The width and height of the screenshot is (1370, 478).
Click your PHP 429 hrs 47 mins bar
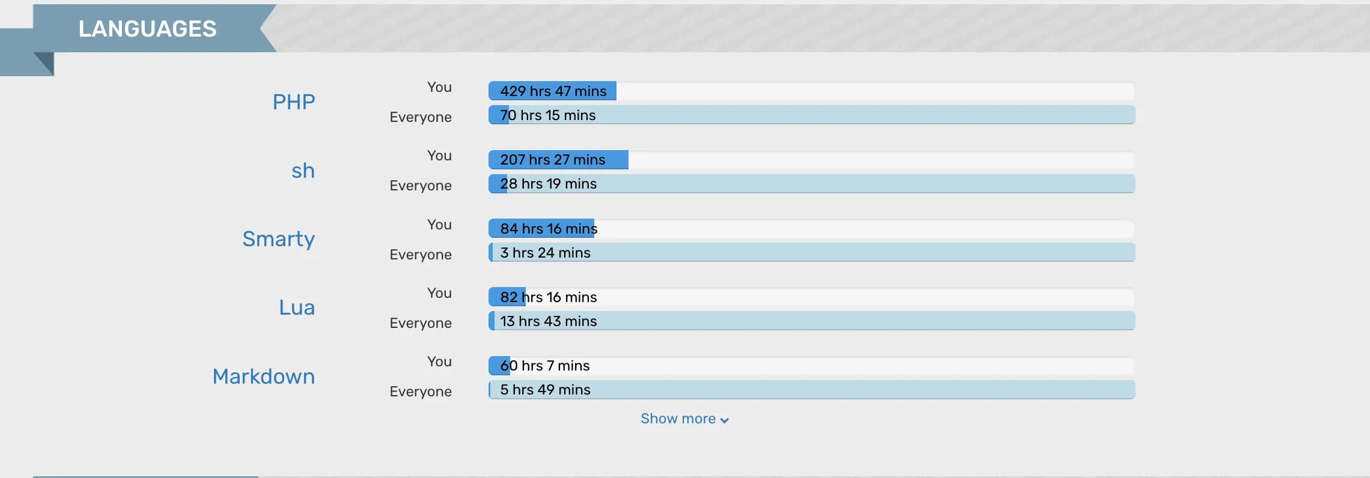552,91
